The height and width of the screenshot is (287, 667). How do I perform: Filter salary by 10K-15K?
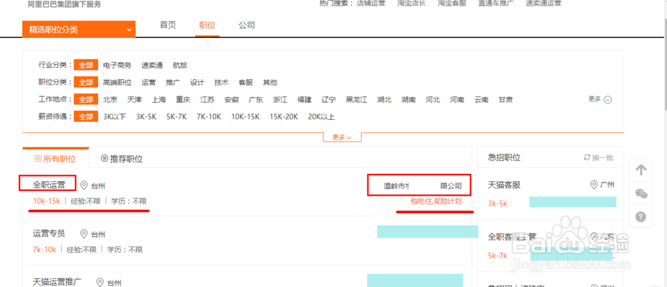pos(245,117)
